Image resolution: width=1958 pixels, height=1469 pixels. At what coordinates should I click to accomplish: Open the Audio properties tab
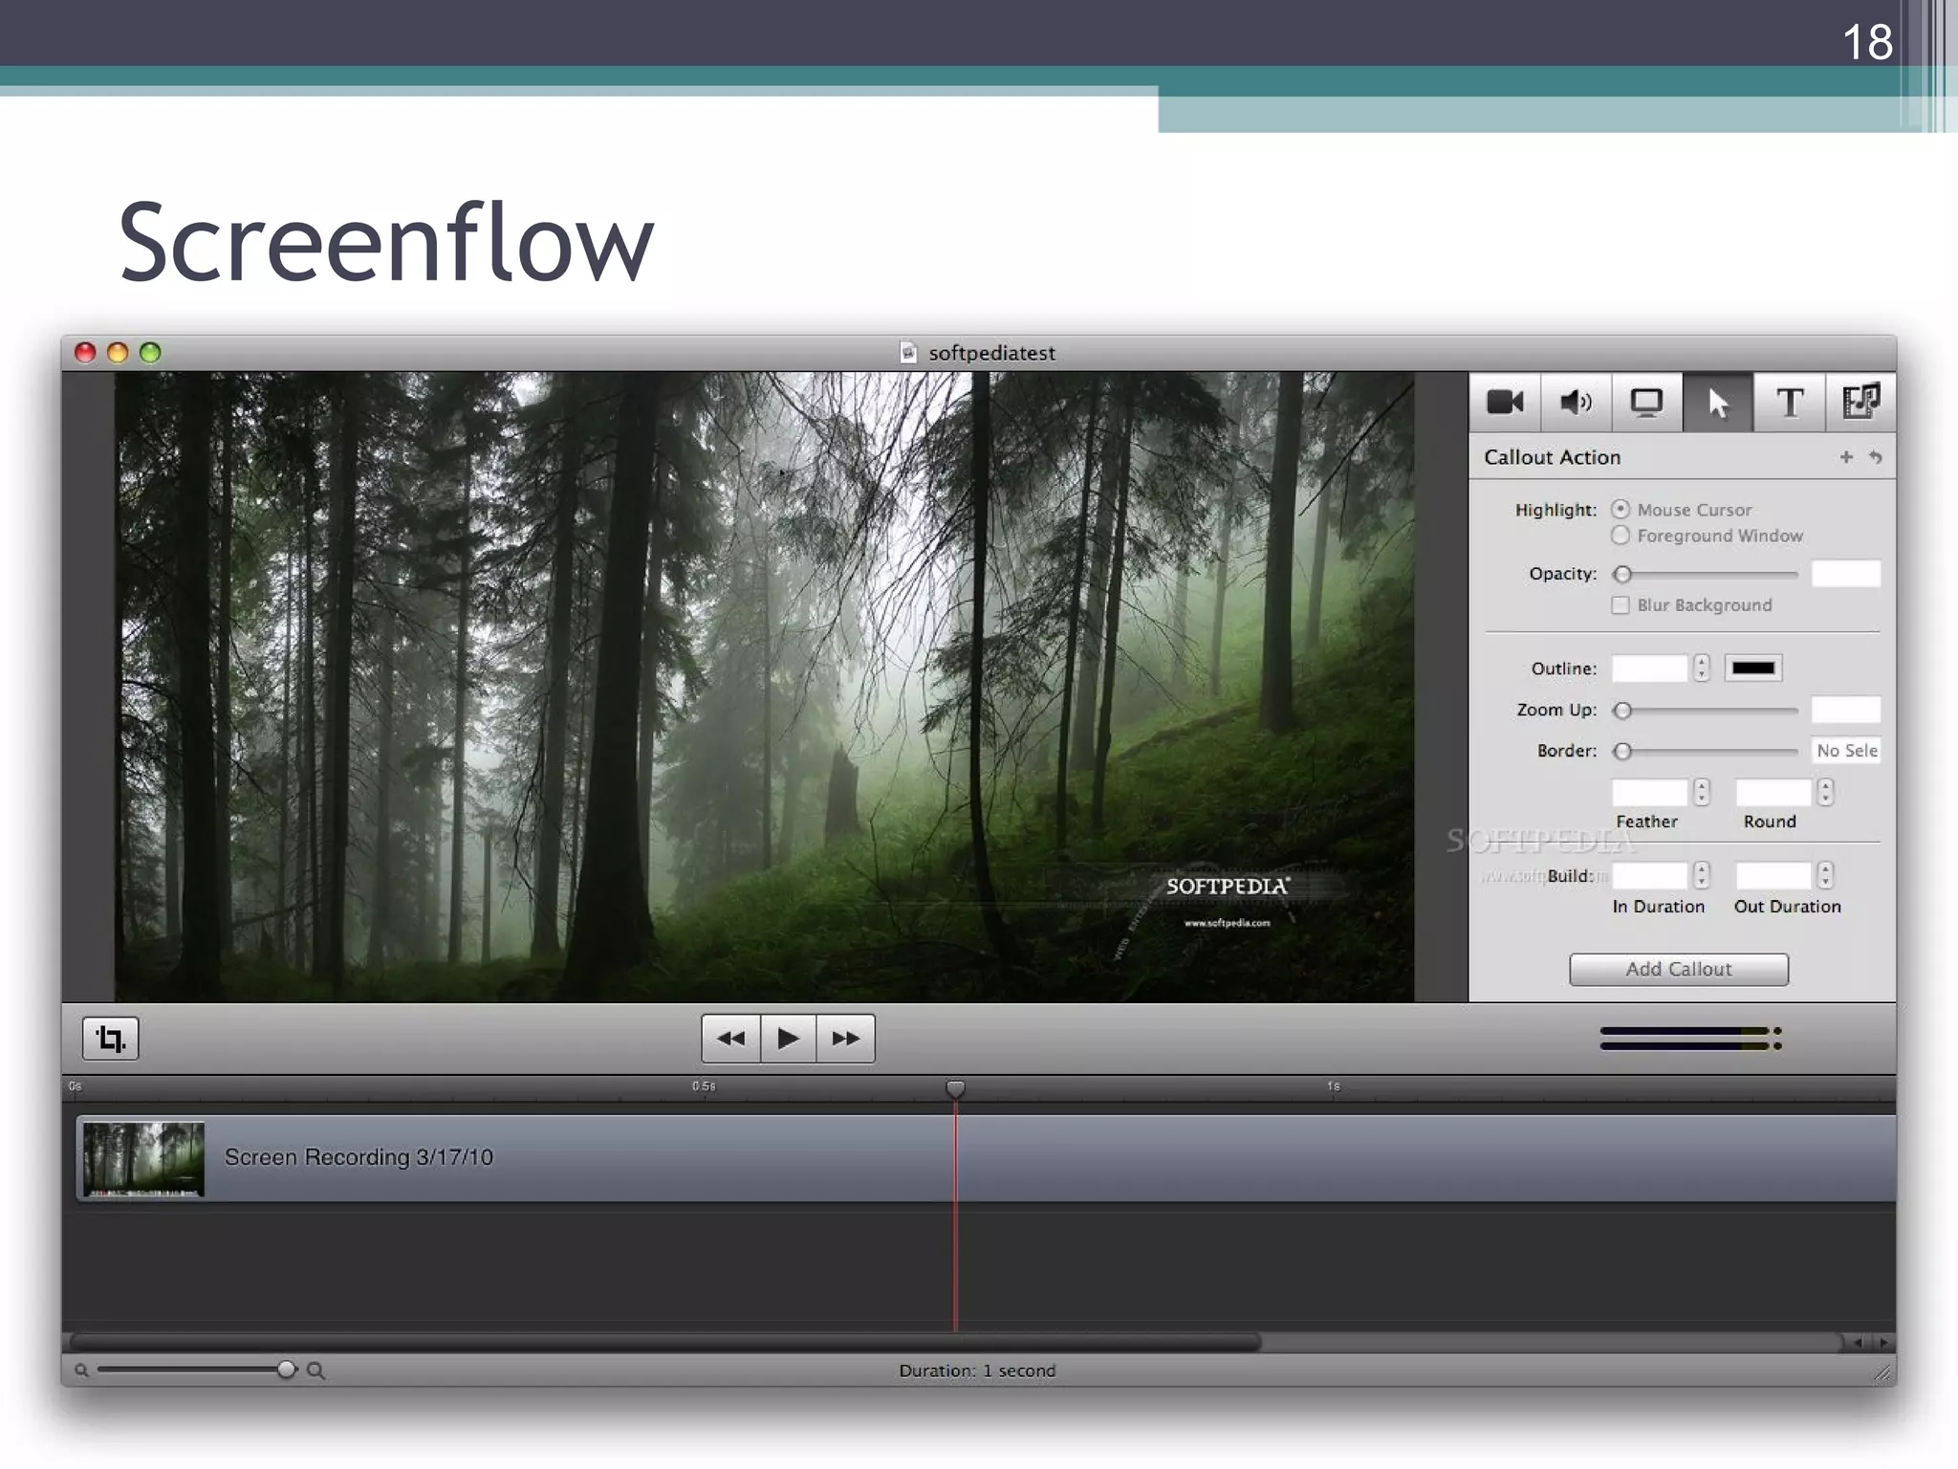(1576, 403)
